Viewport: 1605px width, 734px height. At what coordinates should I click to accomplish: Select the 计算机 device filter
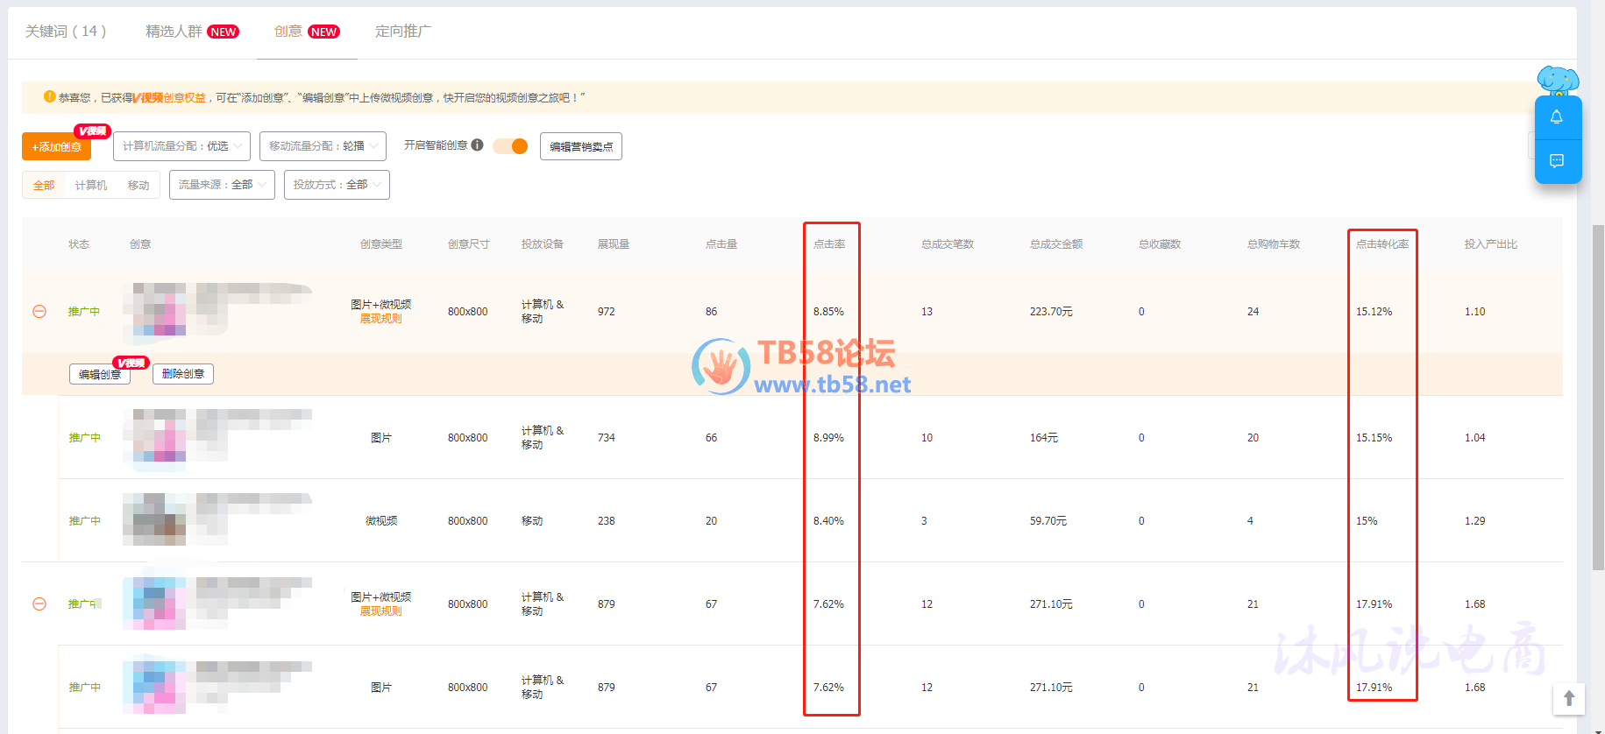(91, 186)
